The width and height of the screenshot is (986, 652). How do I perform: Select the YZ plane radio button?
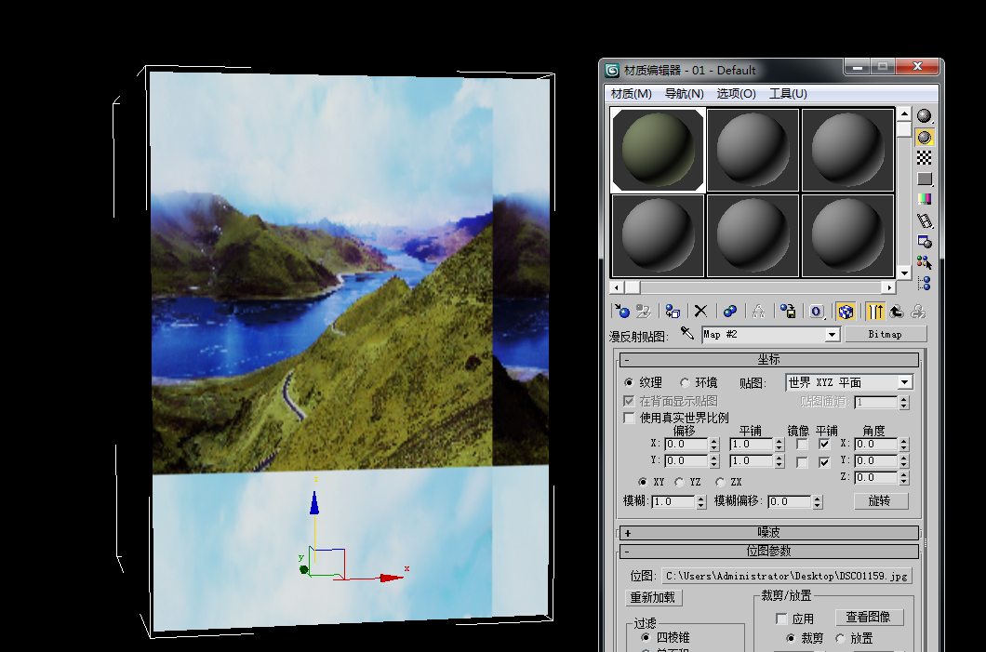point(680,482)
